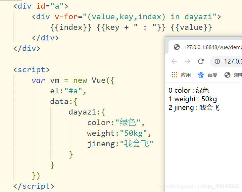Select the 127.0.0.1:8848/vue browser tab
Image resolution: width=242 pixels, height=192 pixels.
[205, 47]
